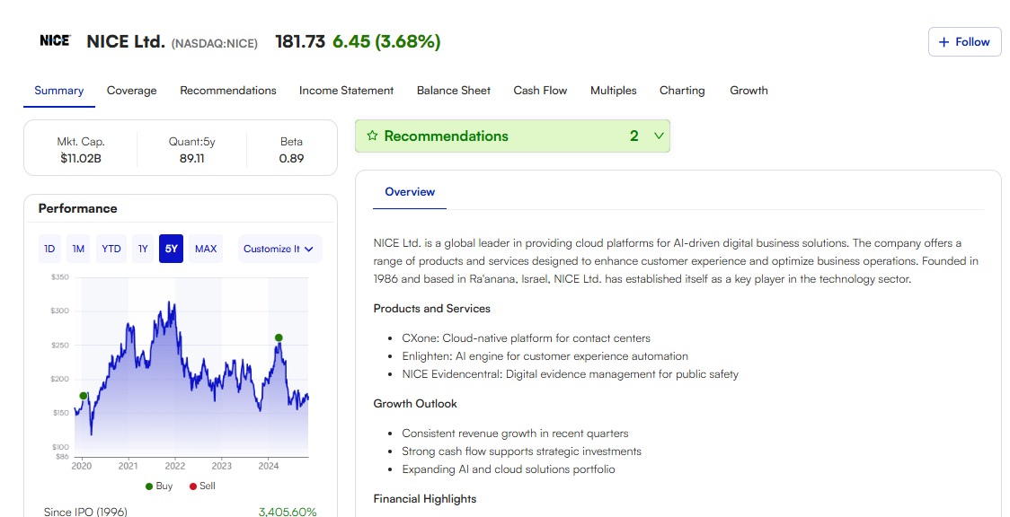Click the red Sell legend dot
The height and width of the screenshot is (517, 1010).
coord(191,486)
